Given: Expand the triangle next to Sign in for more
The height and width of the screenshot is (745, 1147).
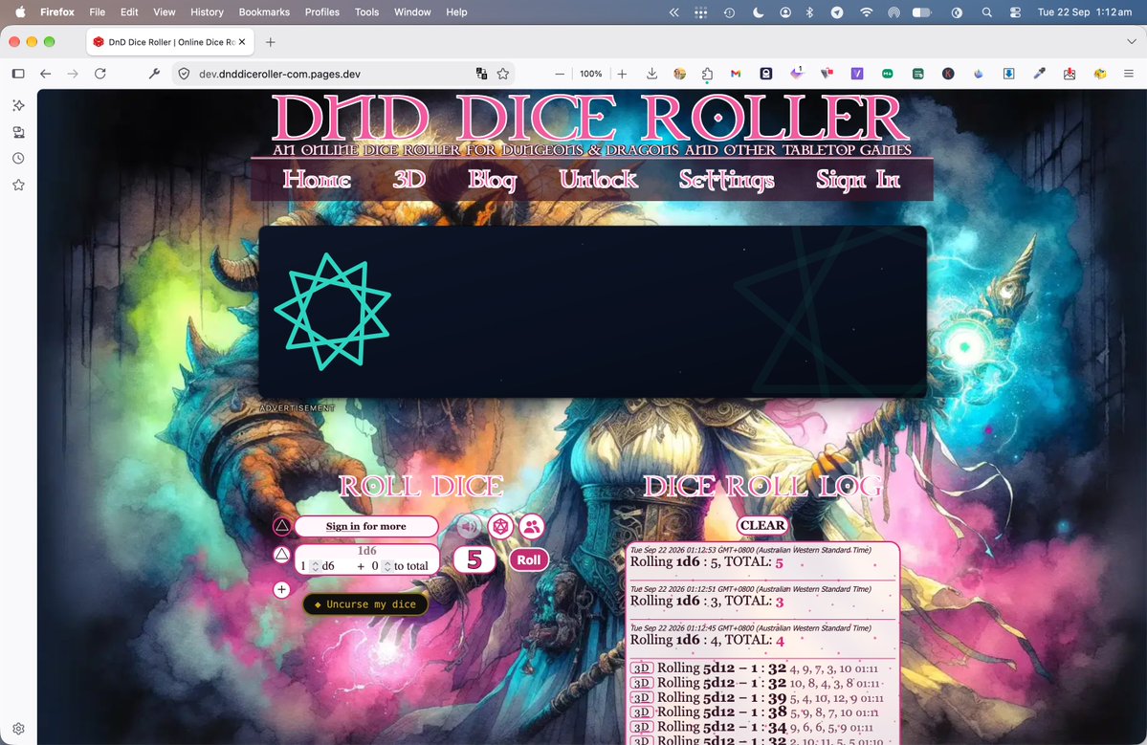Looking at the screenshot, I should click(281, 526).
